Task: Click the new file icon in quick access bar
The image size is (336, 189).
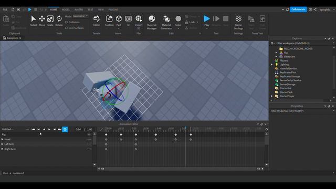Action: (x=13, y=9)
